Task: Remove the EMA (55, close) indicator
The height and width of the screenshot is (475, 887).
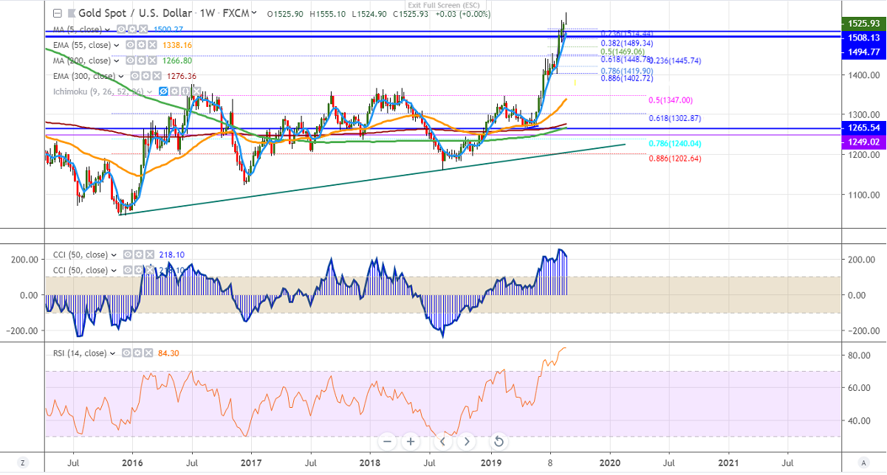Action: point(152,45)
